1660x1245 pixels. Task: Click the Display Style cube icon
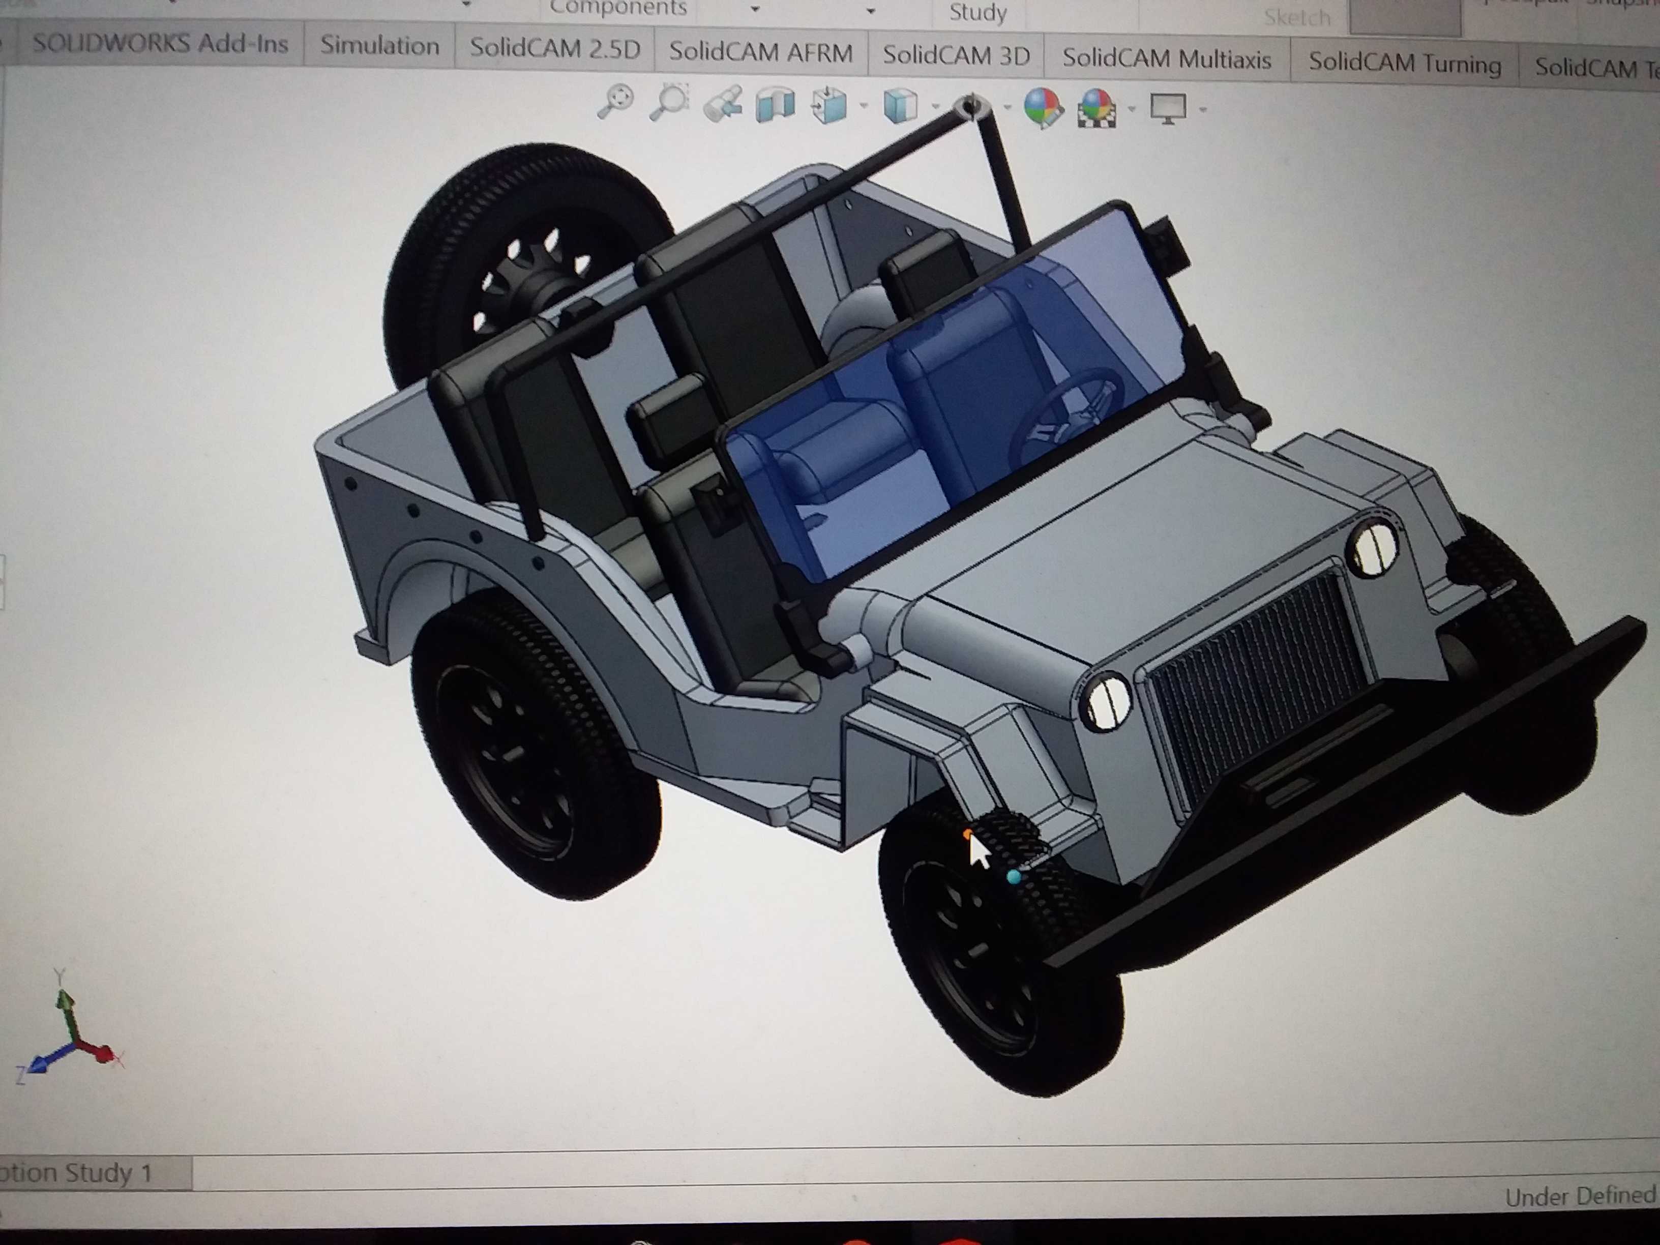900,106
